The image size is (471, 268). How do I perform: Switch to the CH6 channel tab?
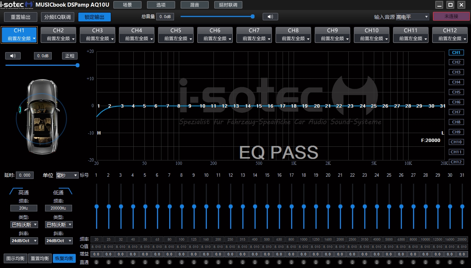[x=215, y=34]
